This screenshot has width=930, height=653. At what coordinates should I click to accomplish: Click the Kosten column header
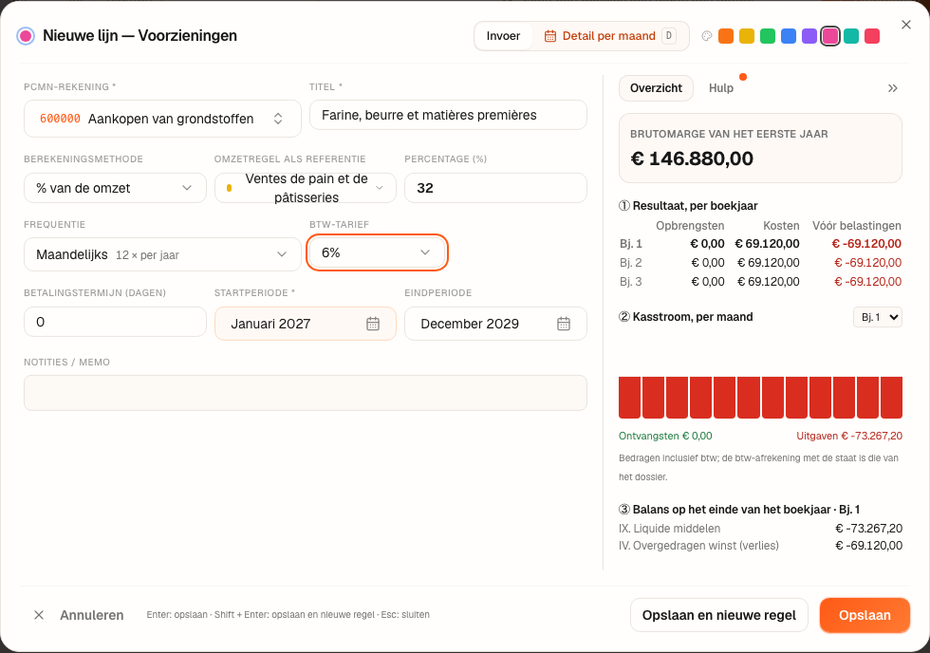click(781, 226)
